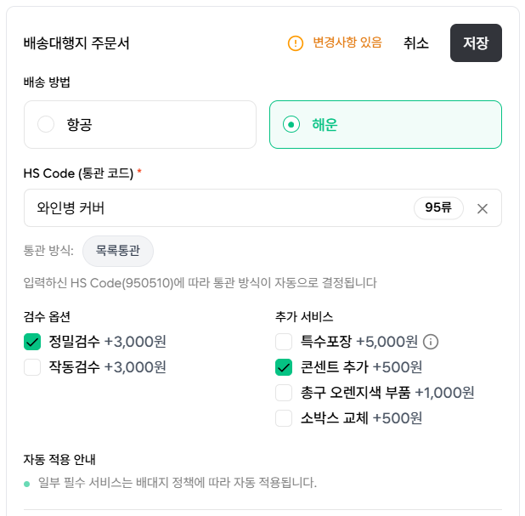Screen dimensions: 525x516
Task: Click the 취소 cancel button
Action: [416, 43]
